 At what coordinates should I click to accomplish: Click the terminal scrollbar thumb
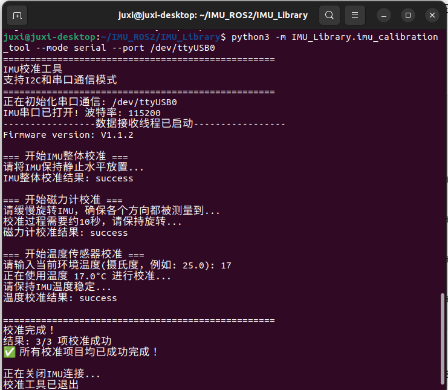[443, 339]
